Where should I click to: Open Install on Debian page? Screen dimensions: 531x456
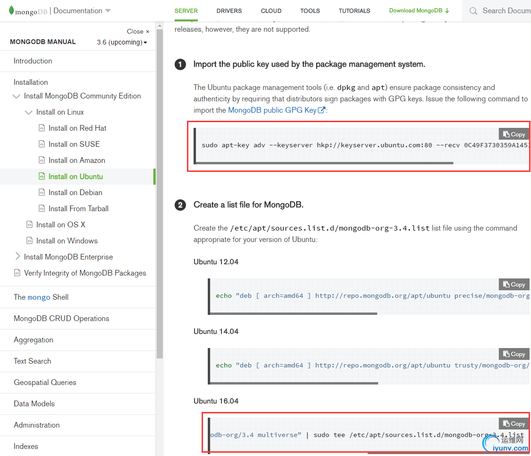click(x=75, y=192)
